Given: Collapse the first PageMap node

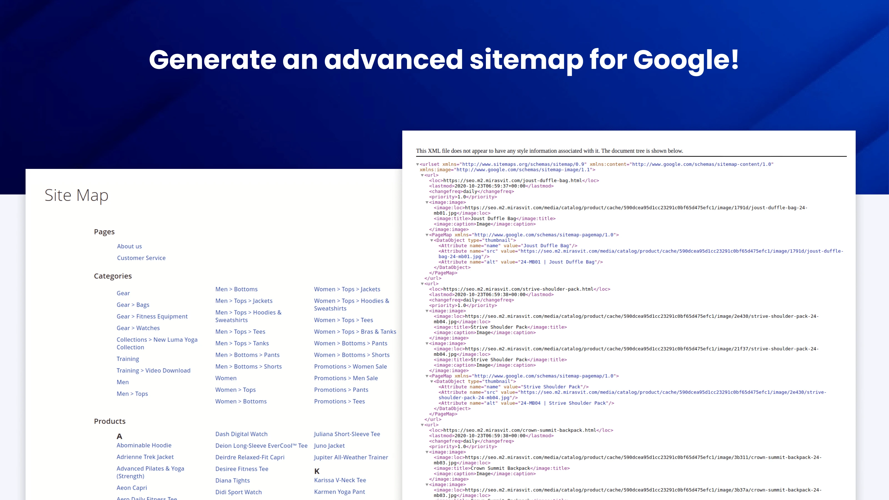Looking at the screenshot, I should (x=428, y=235).
